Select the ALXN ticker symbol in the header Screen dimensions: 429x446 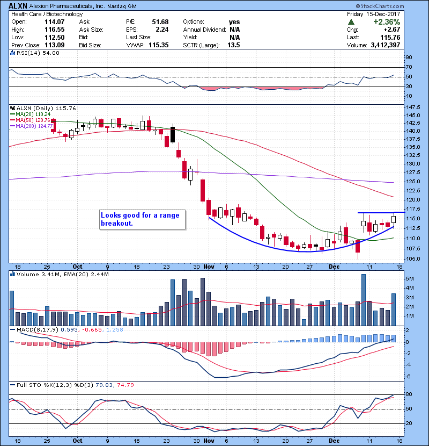18,6
